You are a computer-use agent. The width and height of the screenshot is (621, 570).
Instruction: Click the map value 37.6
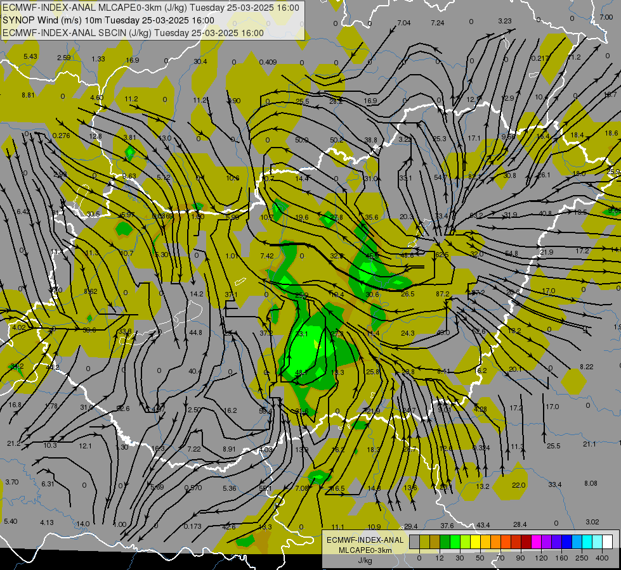coord(447,526)
